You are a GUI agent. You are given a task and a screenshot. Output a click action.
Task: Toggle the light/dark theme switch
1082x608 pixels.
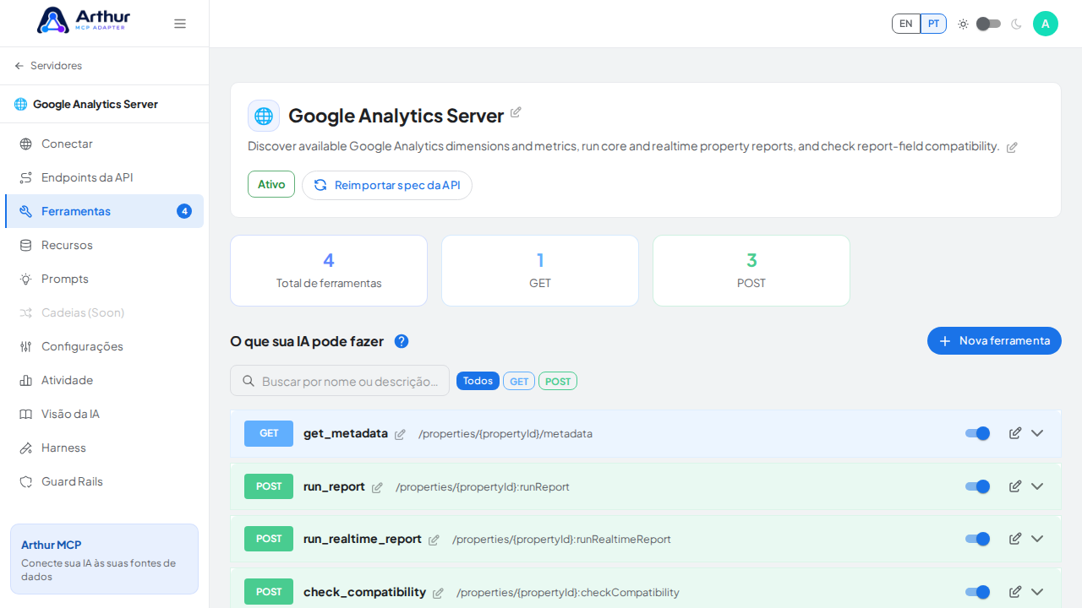coord(988,24)
